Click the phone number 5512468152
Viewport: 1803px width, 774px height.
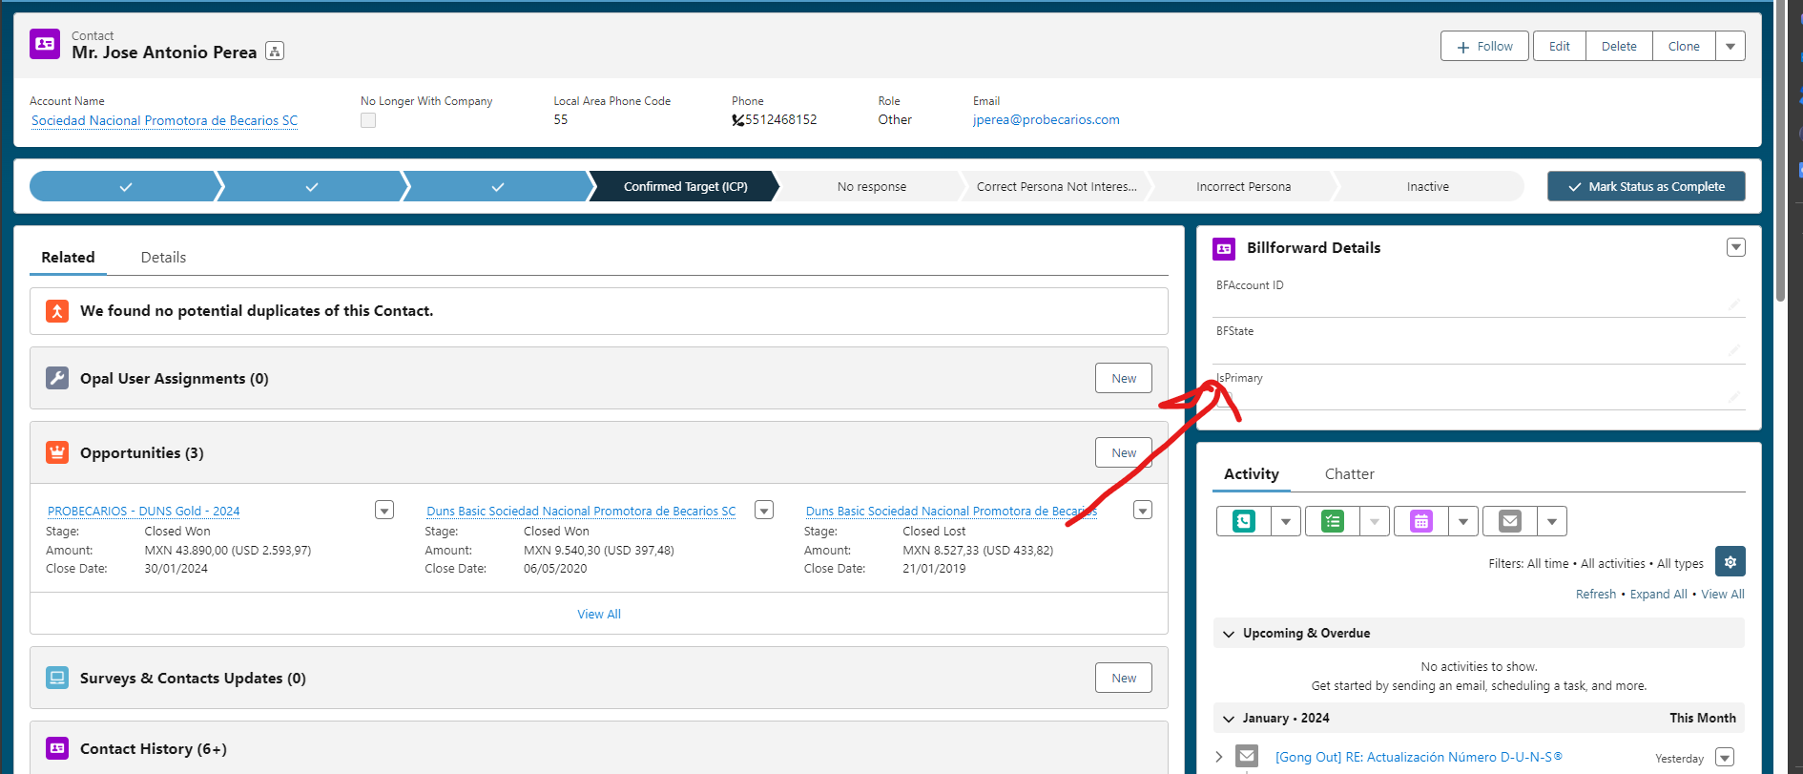(x=780, y=120)
